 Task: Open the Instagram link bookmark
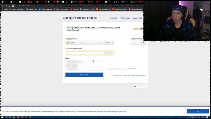61,9
